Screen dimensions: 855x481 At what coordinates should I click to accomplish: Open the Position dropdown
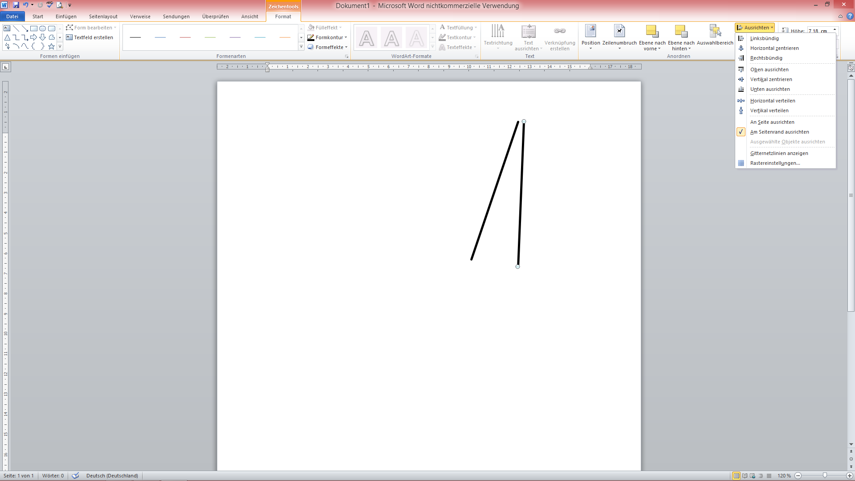tap(590, 37)
